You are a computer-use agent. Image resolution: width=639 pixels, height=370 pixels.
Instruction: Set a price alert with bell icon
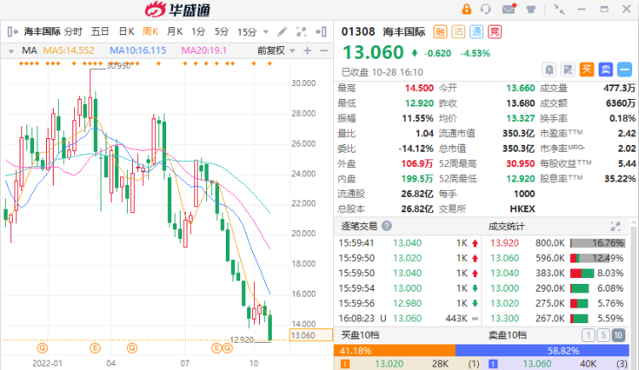[x=549, y=70]
